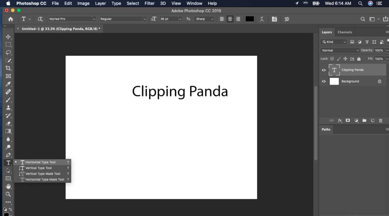Image resolution: width=389 pixels, height=216 pixels.
Task: Delete the selected layer via trash icon
Action: coord(381,121)
